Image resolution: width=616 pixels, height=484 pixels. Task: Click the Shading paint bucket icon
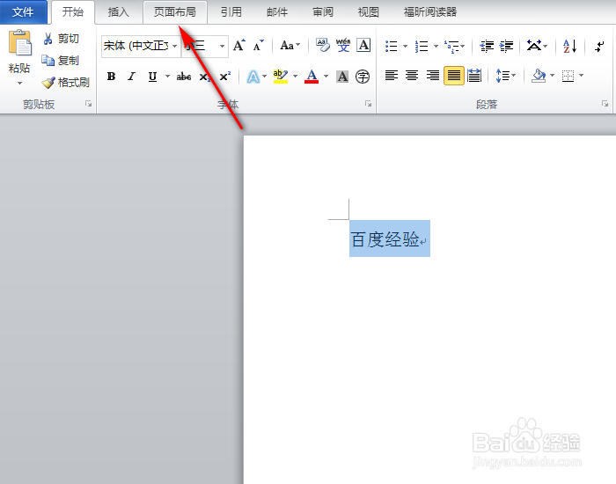(x=539, y=75)
